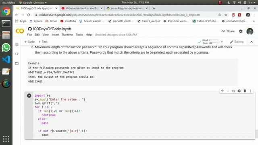Click the address bar URL
Image resolution: width=258 pixels, height=145 pixels.
tap(119, 15)
